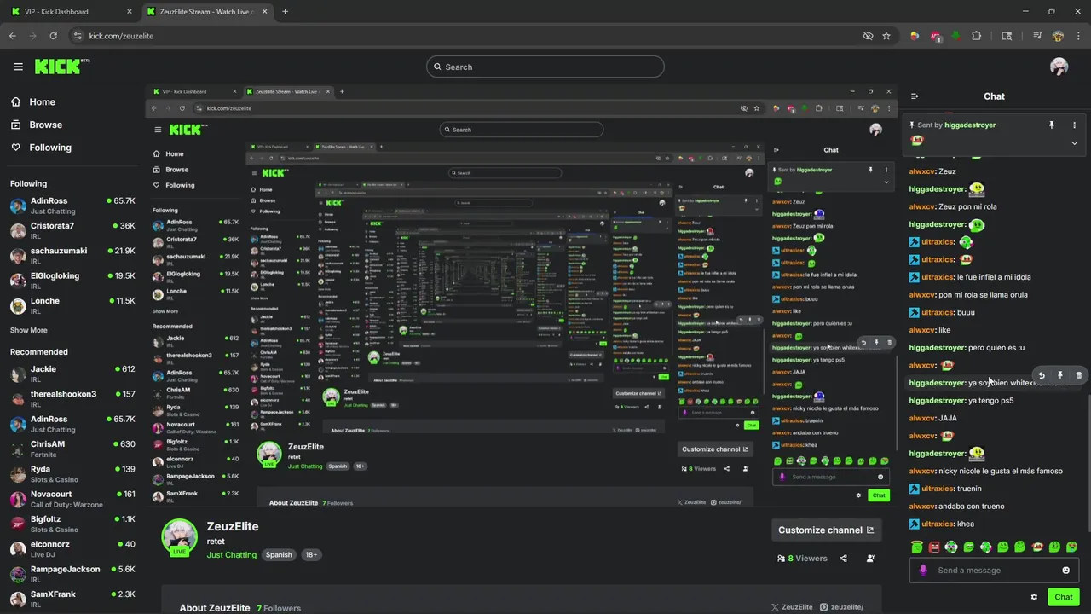
Task: Open AdinRoss channel under Following
Action: click(72, 206)
